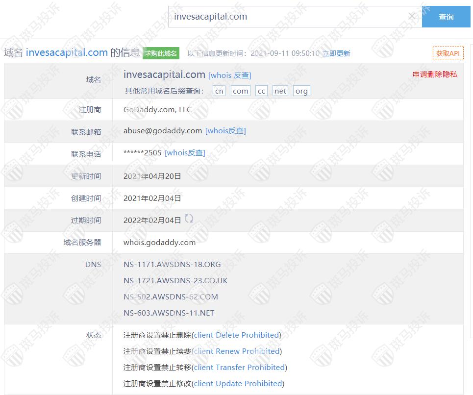The image size is (473, 395).
Task: Open whois反查 beside the contact phone
Action: pos(185,153)
